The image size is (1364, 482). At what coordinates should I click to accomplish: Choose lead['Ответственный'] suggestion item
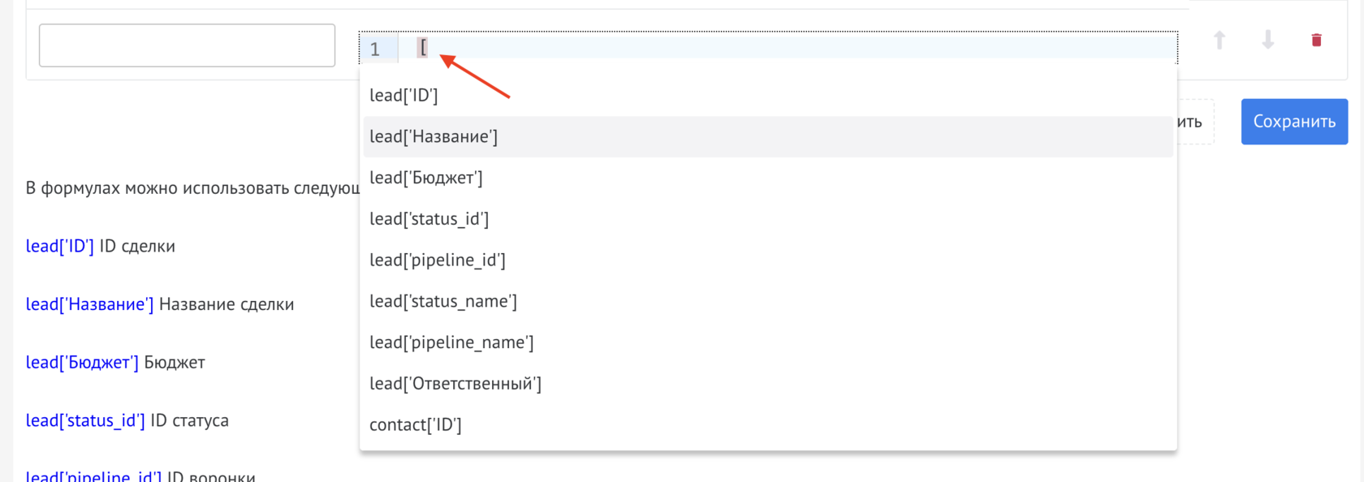[455, 384]
